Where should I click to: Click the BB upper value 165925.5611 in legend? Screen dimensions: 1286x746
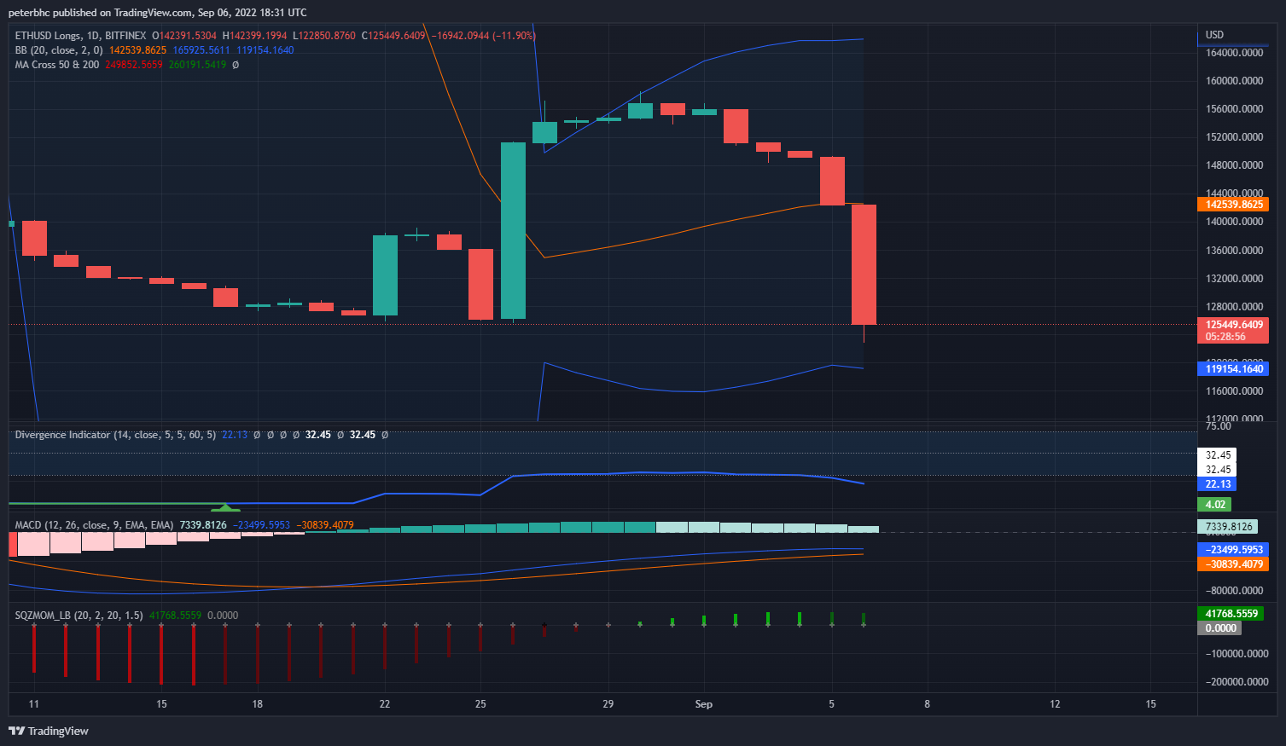pos(201,50)
